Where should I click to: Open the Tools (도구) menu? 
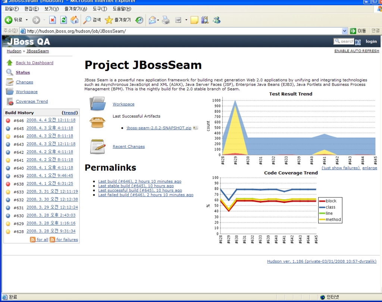(x=100, y=9)
